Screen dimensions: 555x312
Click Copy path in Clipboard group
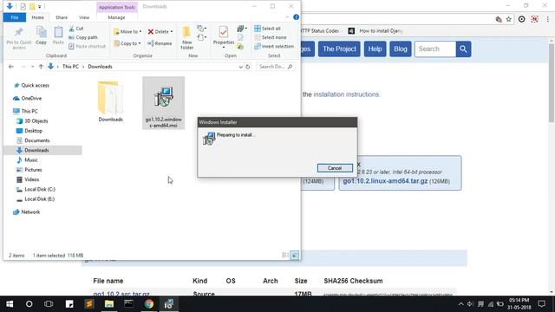pos(83,37)
